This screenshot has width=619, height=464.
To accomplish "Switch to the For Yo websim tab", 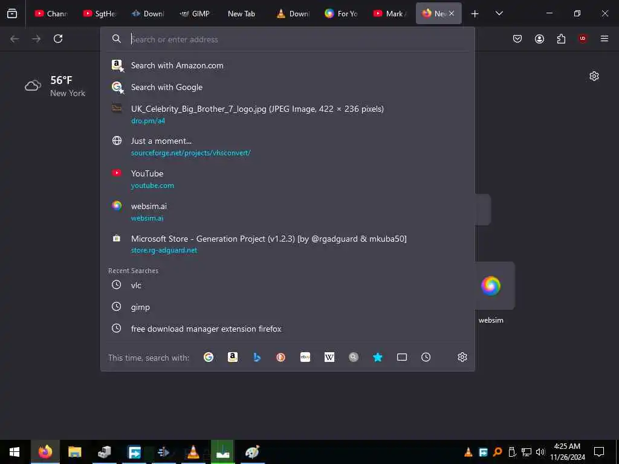I will (342, 13).
